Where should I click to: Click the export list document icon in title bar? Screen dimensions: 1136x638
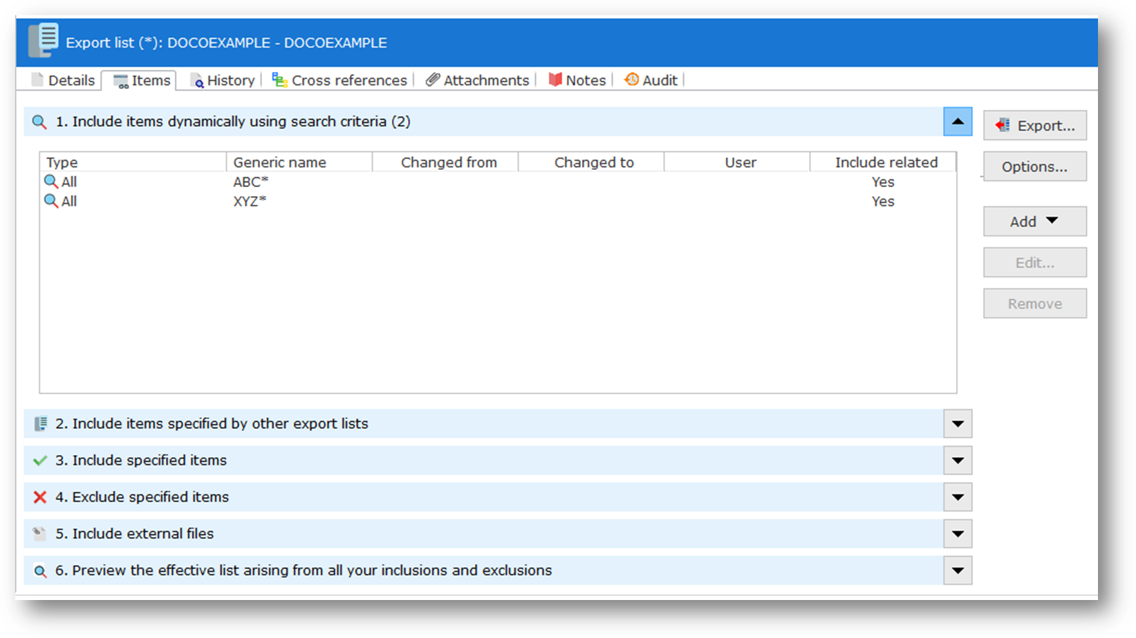(43, 40)
